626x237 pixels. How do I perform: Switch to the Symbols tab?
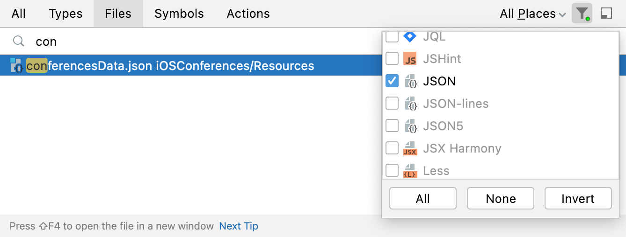(x=179, y=14)
